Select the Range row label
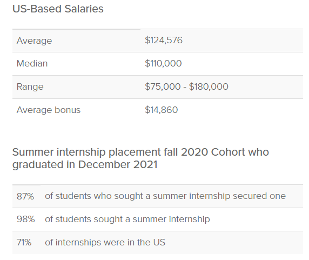 click(30, 87)
